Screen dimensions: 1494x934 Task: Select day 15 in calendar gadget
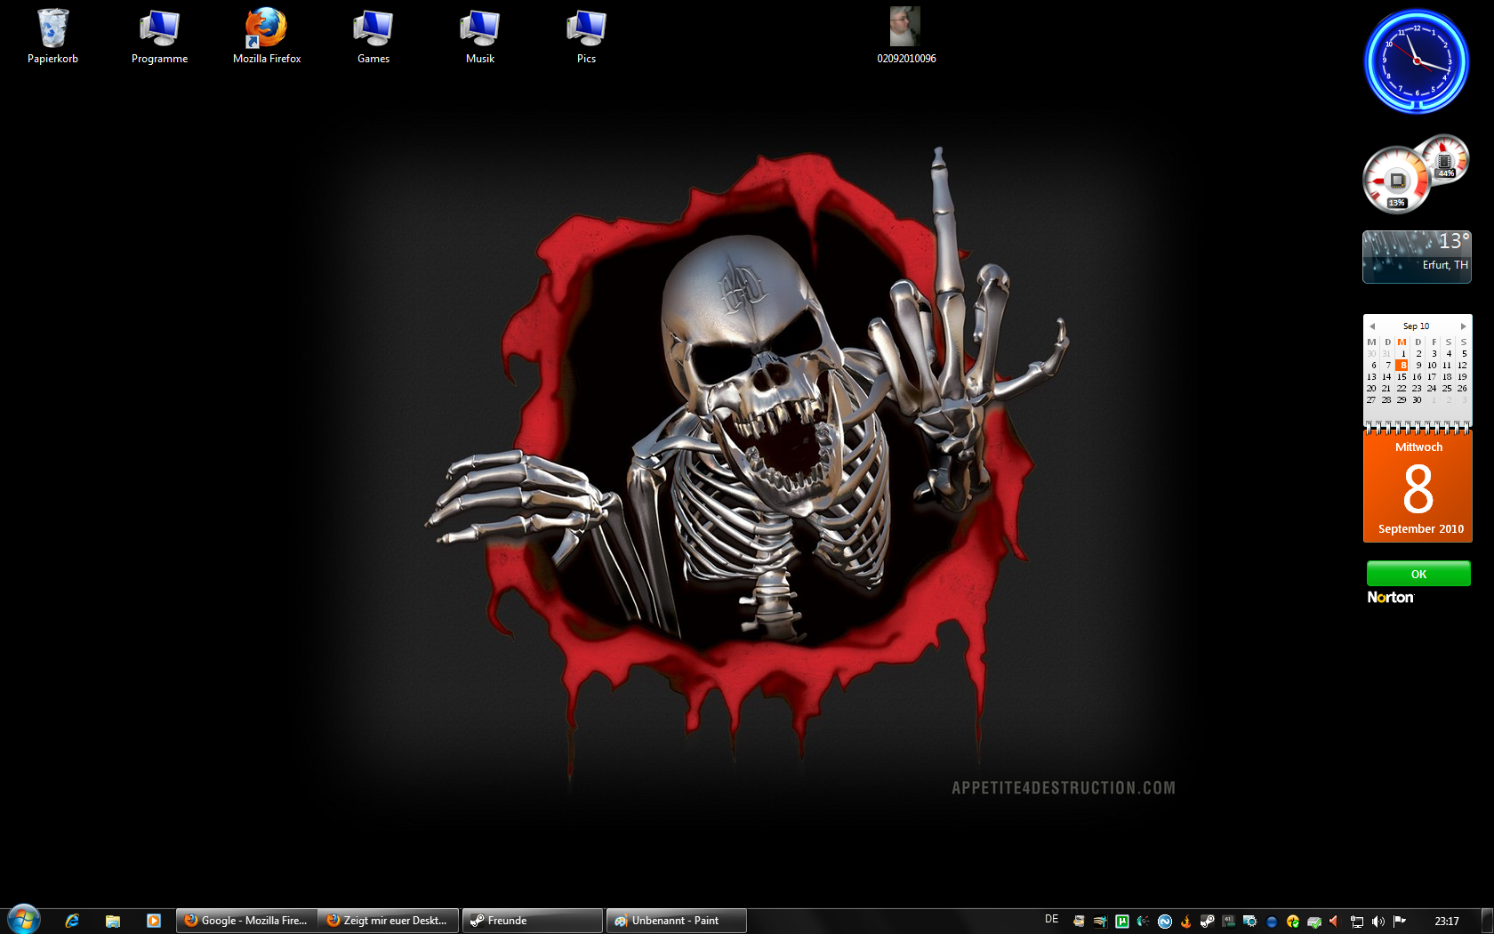1402,376
